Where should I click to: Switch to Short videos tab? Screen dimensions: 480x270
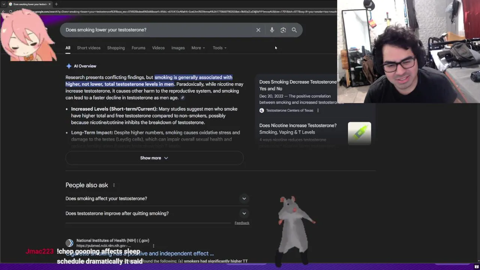pyautogui.click(x=88, y=48)
